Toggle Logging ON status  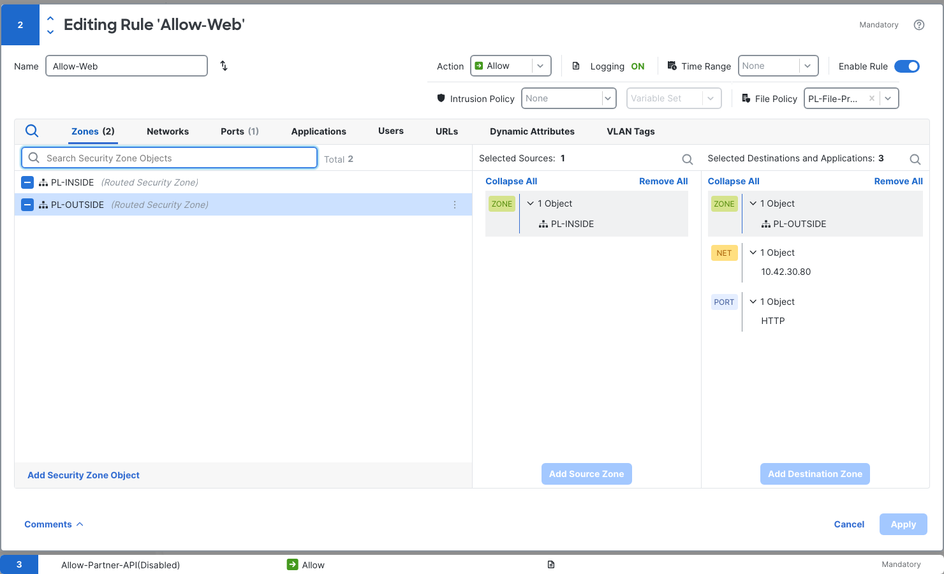coord(638,66)
